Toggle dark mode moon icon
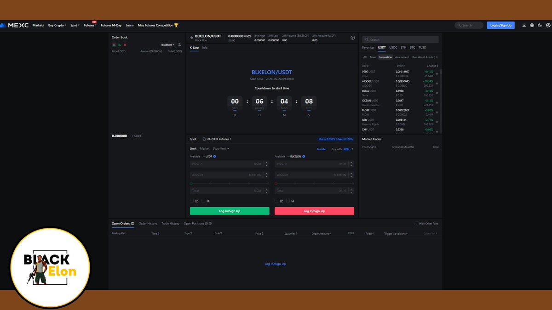 coord(540,25)
